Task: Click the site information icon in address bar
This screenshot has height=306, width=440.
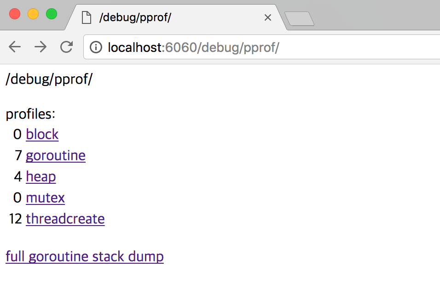Action: pos(96,47)
